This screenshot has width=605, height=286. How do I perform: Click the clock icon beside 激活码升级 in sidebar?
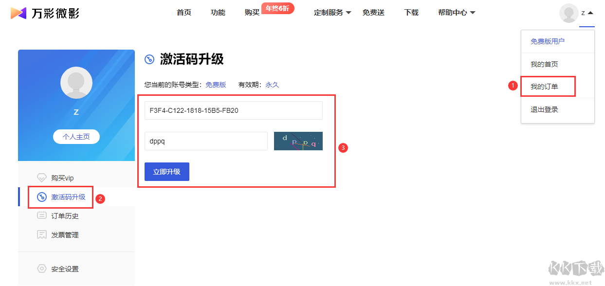tap(42, 197)
